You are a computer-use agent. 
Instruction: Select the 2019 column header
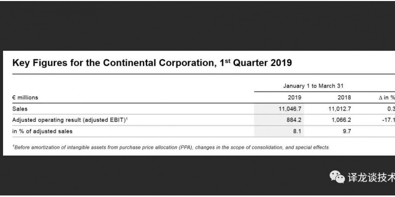[x=295, y=98]
